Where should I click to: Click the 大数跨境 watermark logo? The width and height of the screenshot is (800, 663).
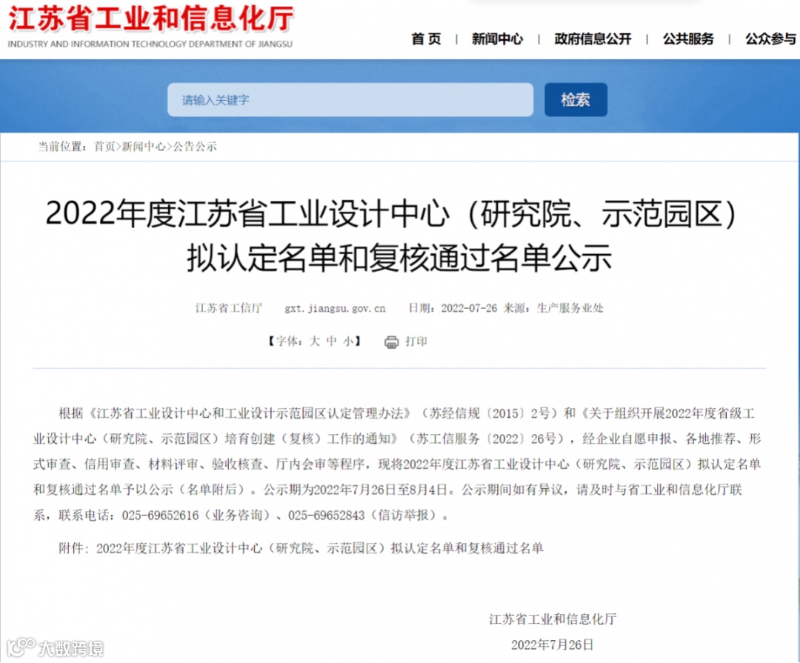click(55, 648)
